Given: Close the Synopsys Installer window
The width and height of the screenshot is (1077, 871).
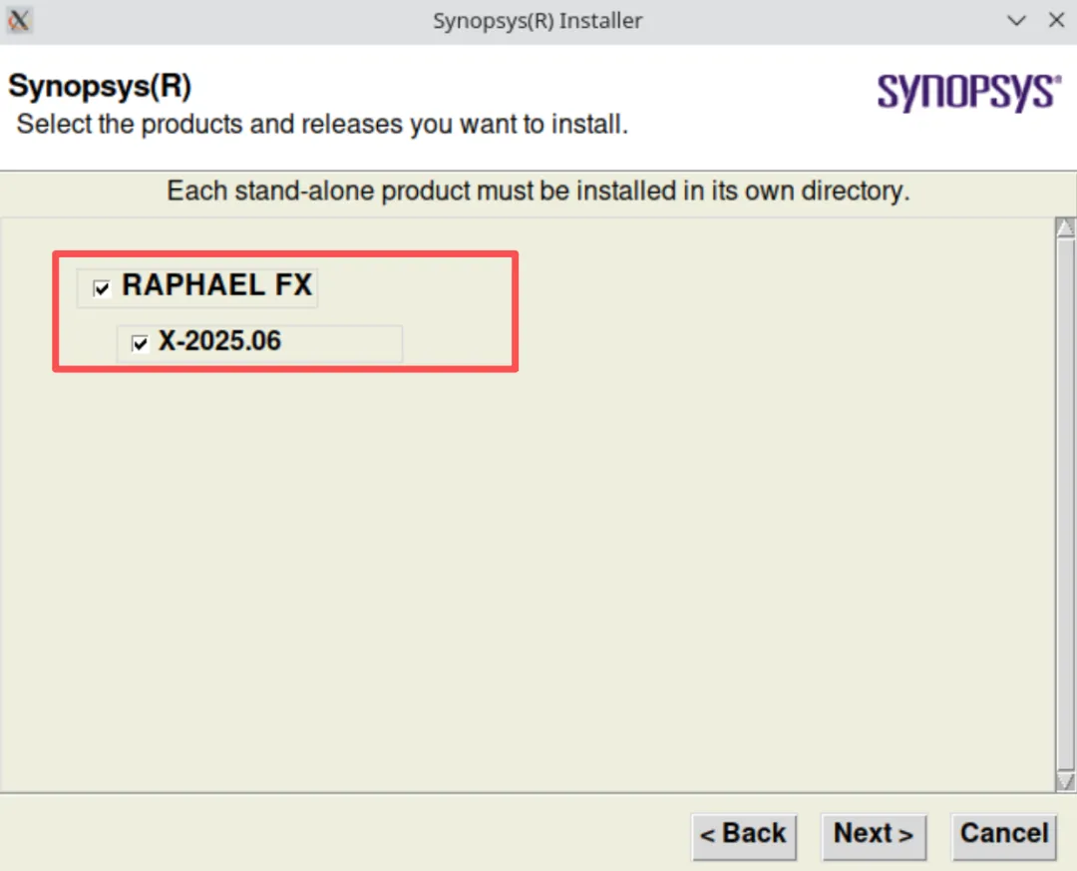Looking at the screenshot, I should (1056, 20).
